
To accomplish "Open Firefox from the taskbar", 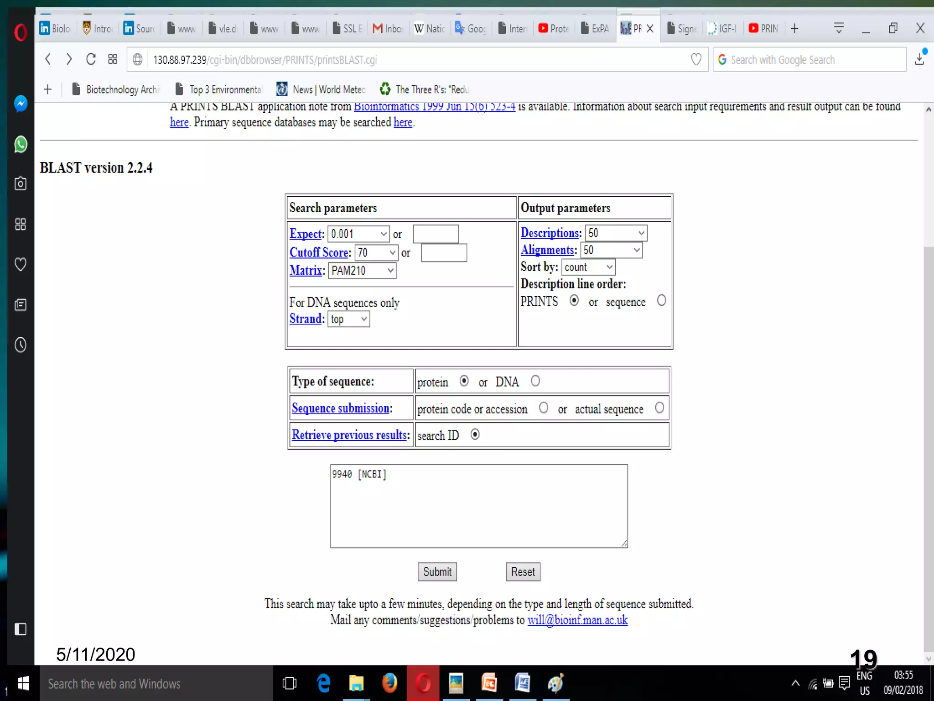I will [389, 683].
